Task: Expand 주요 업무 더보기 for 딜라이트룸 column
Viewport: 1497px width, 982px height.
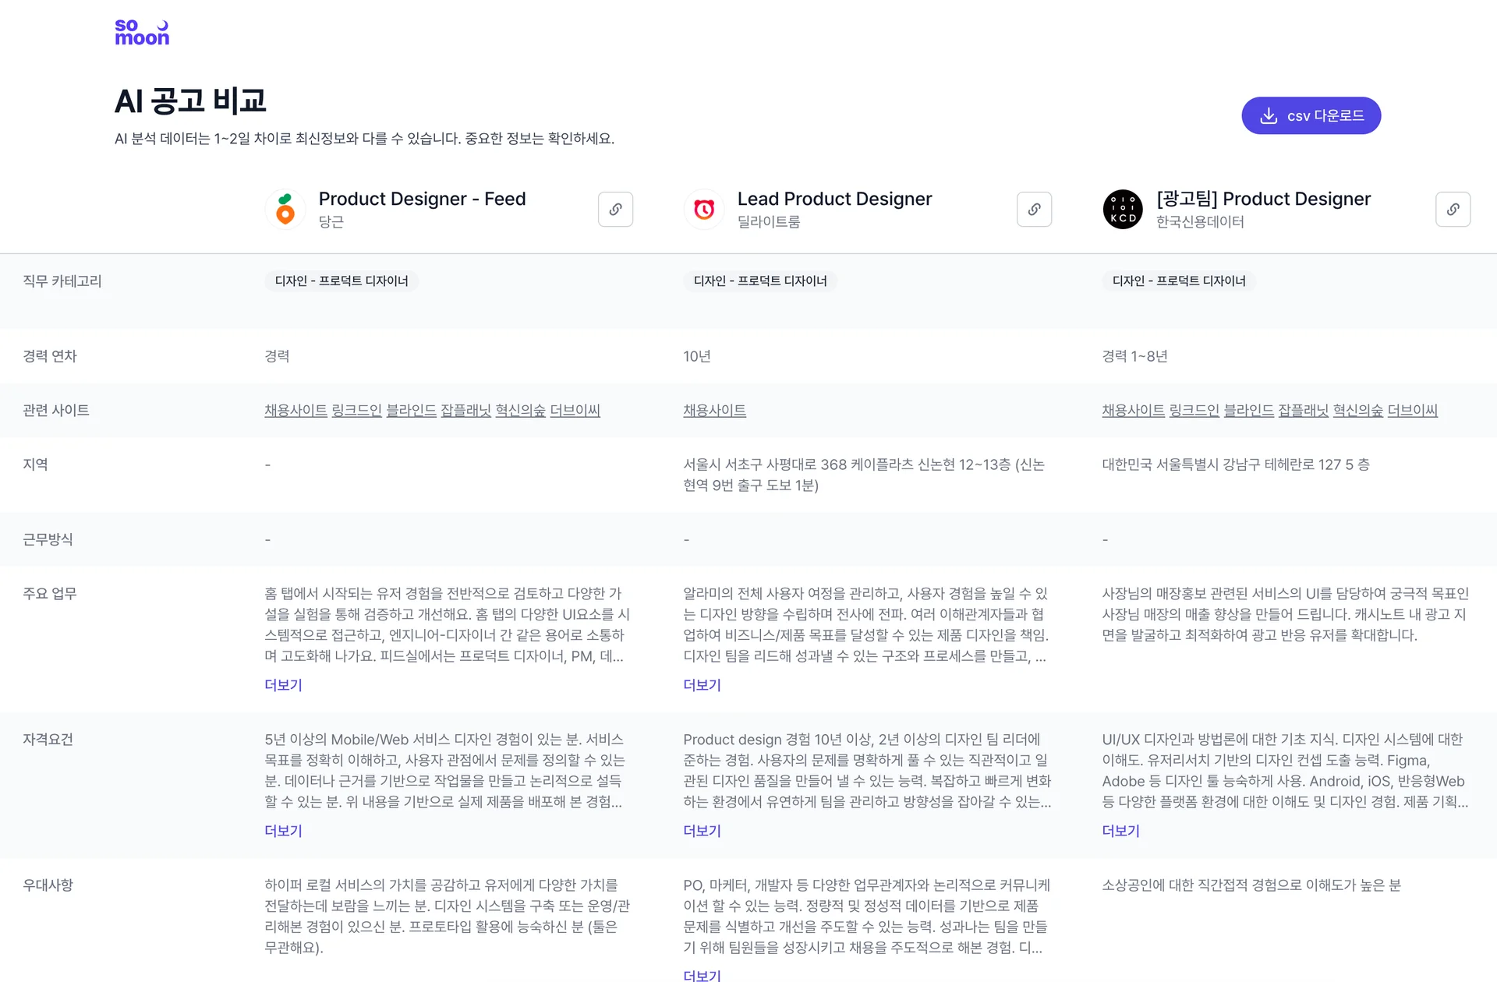Action: coord(702,685)
